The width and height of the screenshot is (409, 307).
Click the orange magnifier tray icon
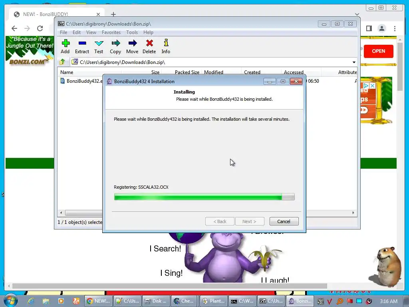click(340, 301)
